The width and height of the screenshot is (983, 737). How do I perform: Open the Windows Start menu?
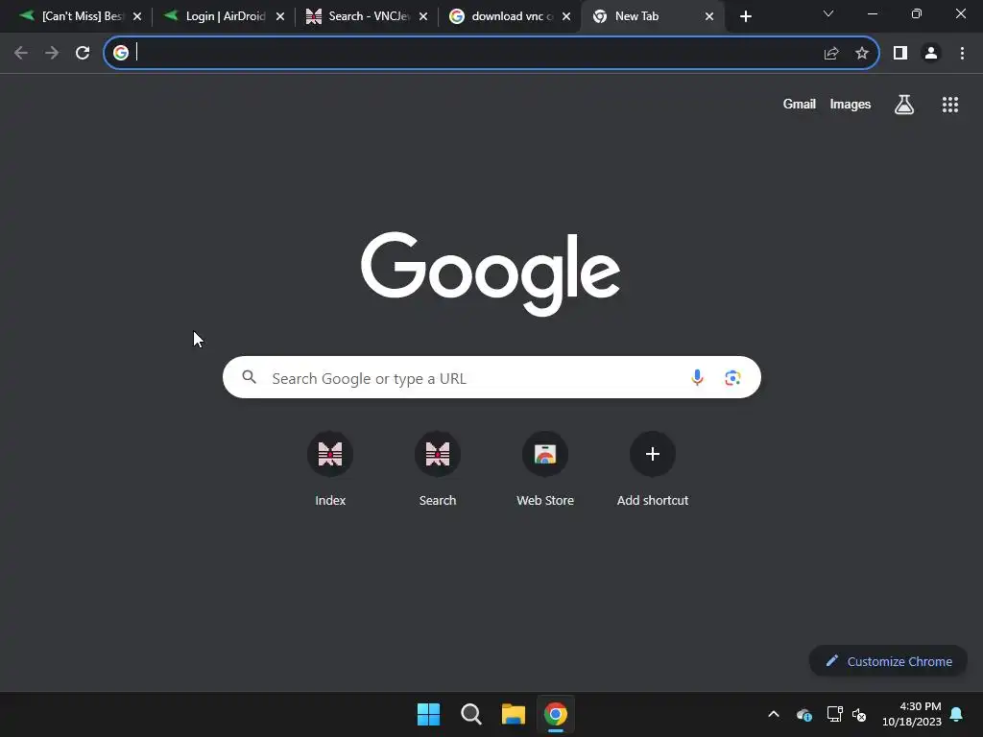(x=429, y=714)
